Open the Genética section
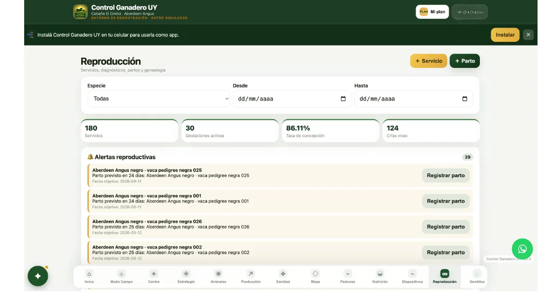 (477, 276)
